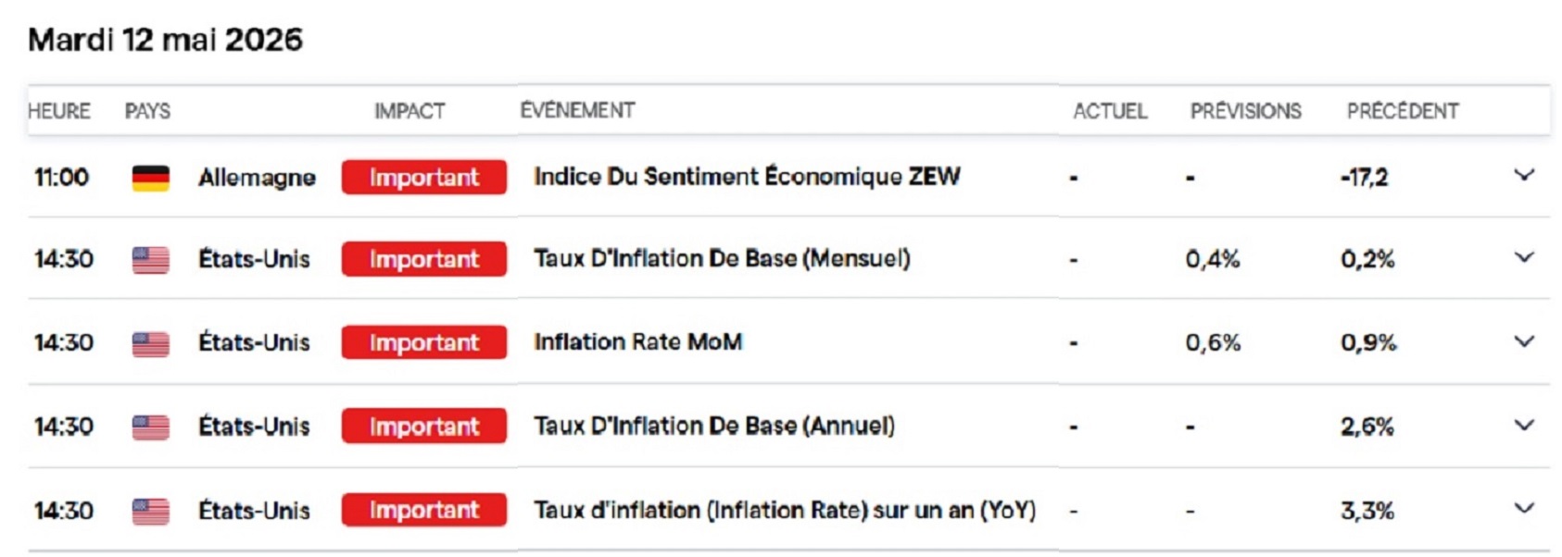
Task: Click the previous value -17,2
Action: pyautogui.click(x=1364, y=177)
